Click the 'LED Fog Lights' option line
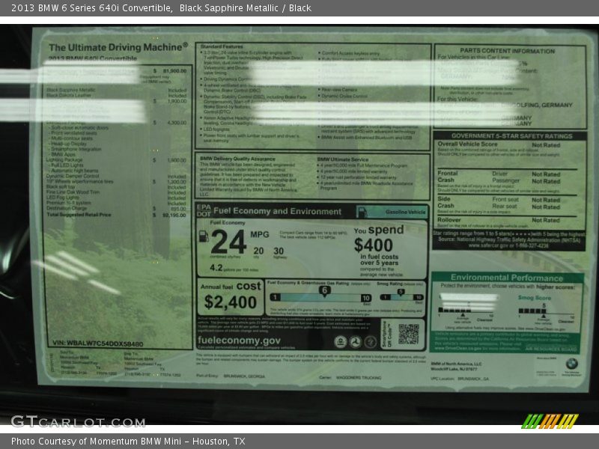The image size is (599, 449). pos(63,198)
